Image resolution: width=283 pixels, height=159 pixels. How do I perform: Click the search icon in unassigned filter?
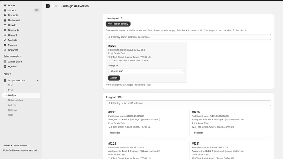coord(109,37)
